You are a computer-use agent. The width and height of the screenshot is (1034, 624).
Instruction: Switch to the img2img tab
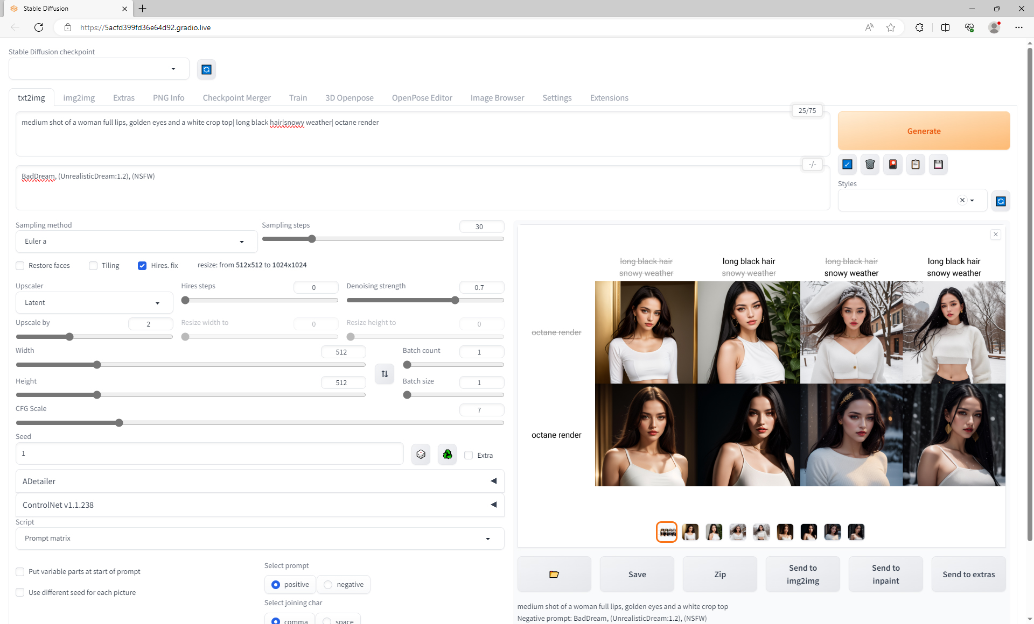pyautogui.click(x=79, y=98)
